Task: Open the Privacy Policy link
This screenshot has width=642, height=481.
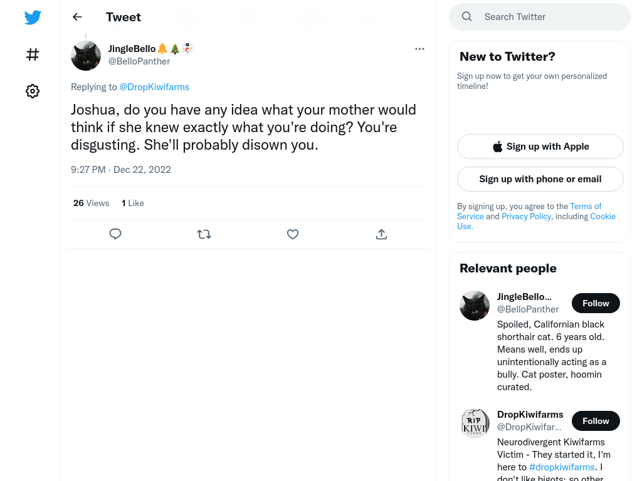Action: point(526,216)
